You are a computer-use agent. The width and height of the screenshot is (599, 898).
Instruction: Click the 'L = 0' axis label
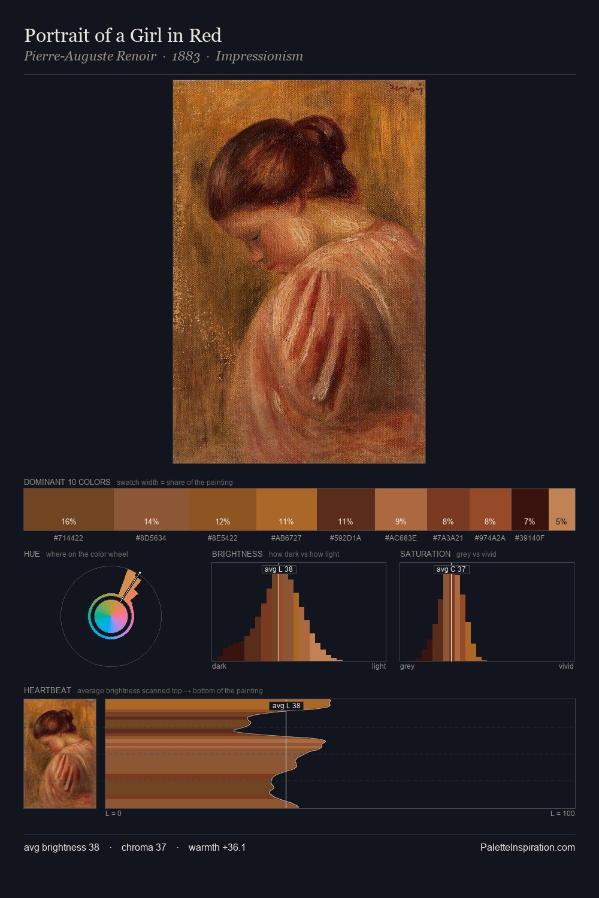point(113,814)
